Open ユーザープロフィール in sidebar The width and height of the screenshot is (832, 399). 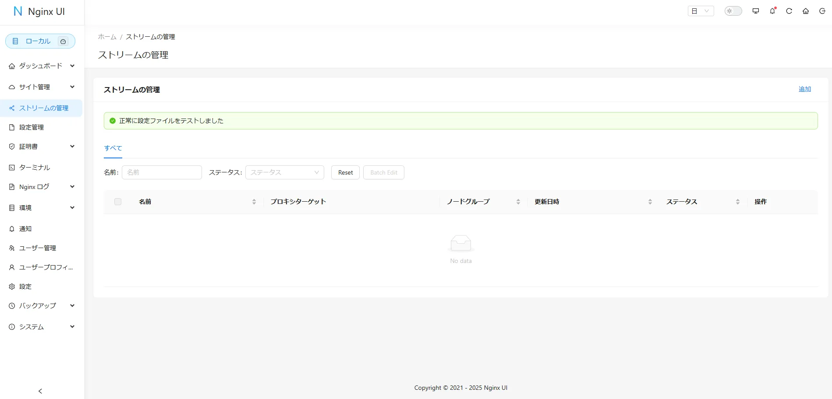coord(41,267)
